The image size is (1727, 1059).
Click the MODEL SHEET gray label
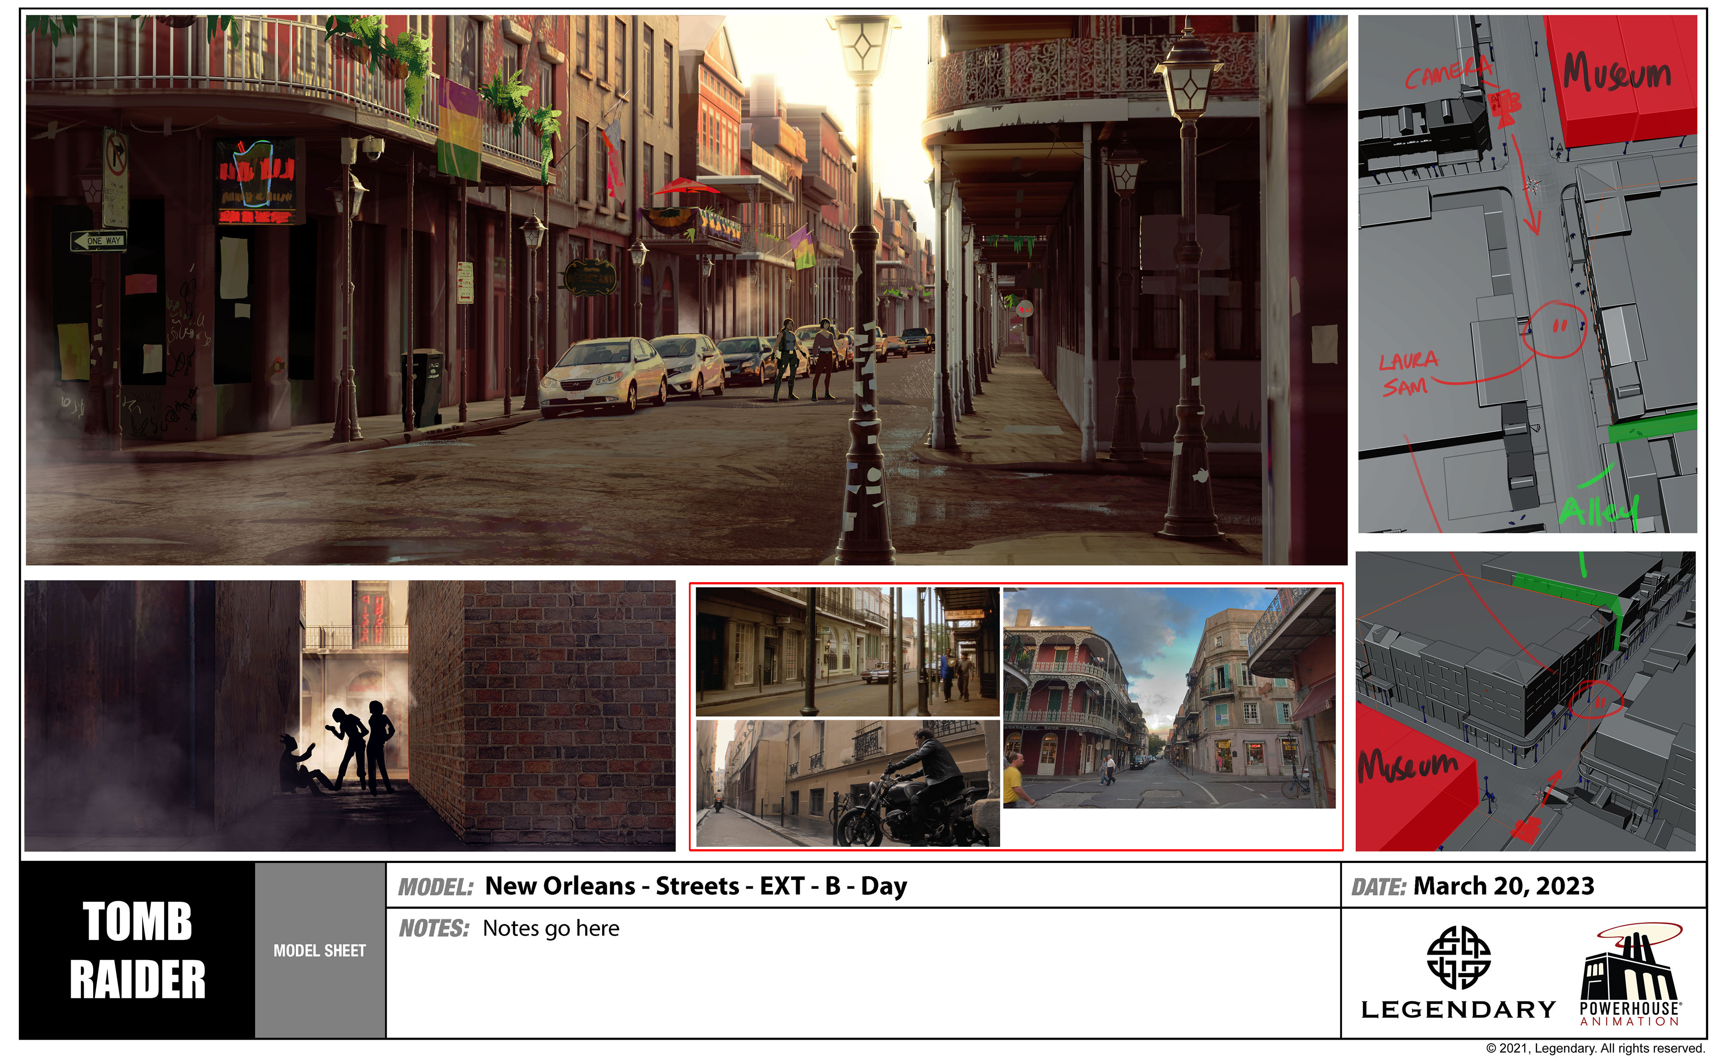pos(320,950)
